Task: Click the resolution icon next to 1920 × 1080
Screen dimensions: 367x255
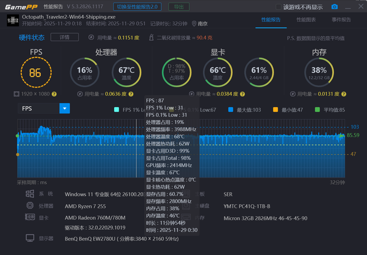Action: pyautogui.click(x=17, y=94)
